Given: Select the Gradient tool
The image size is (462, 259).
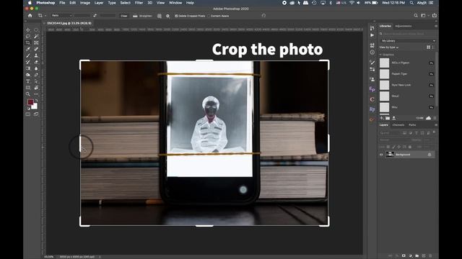Looking at the screenshot, I should [x=28, y=68].
